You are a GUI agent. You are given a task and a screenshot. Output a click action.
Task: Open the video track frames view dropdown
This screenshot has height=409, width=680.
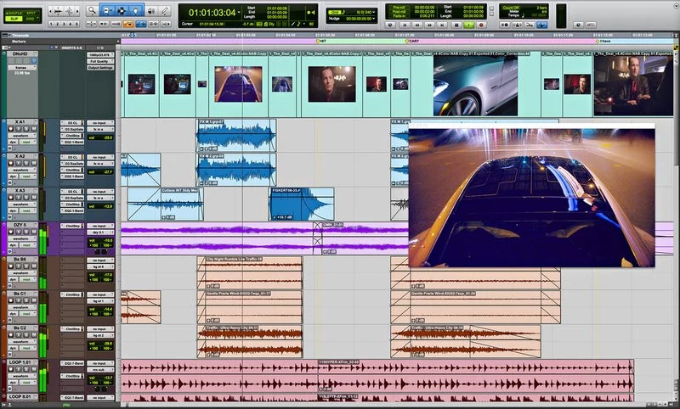pos(22,68)
